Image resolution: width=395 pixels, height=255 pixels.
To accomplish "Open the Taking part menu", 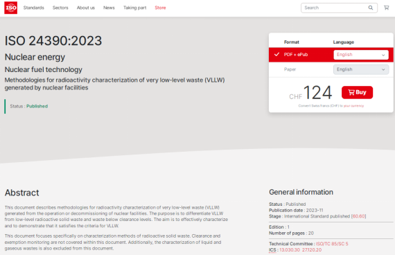I will coord(134,8).
